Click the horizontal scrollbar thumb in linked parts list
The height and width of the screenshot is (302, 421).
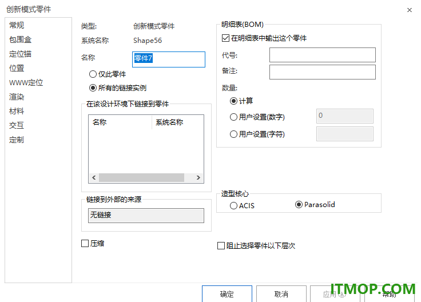[x=141, y=178]
